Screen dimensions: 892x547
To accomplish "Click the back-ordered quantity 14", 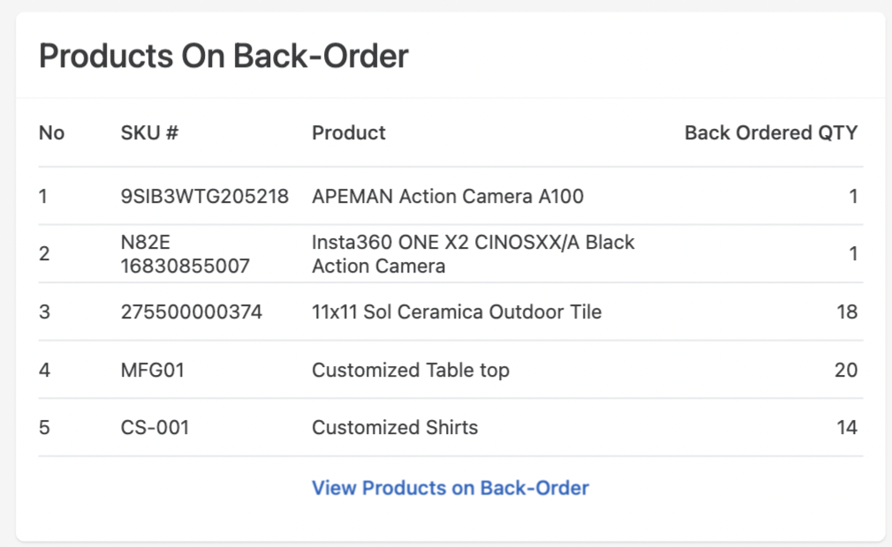I will [846, 428].
